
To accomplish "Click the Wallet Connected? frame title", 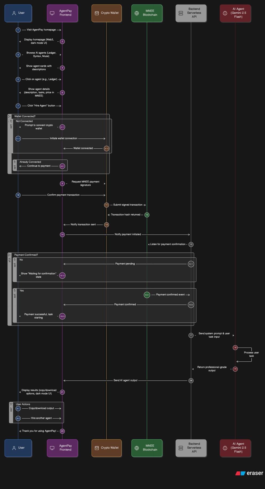I will point(25,116).
